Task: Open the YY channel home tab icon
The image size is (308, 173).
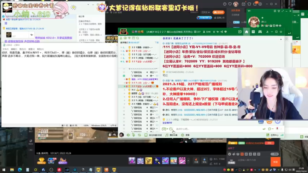Action: (246, 32)
